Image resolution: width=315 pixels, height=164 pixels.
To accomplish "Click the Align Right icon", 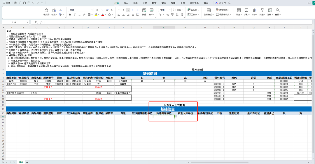I will [x=128, y=15].
